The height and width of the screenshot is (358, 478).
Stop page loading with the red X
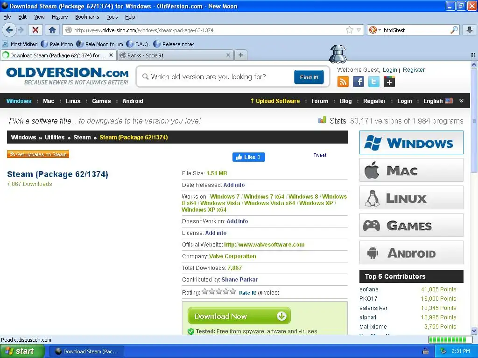[x=35, y=30]
